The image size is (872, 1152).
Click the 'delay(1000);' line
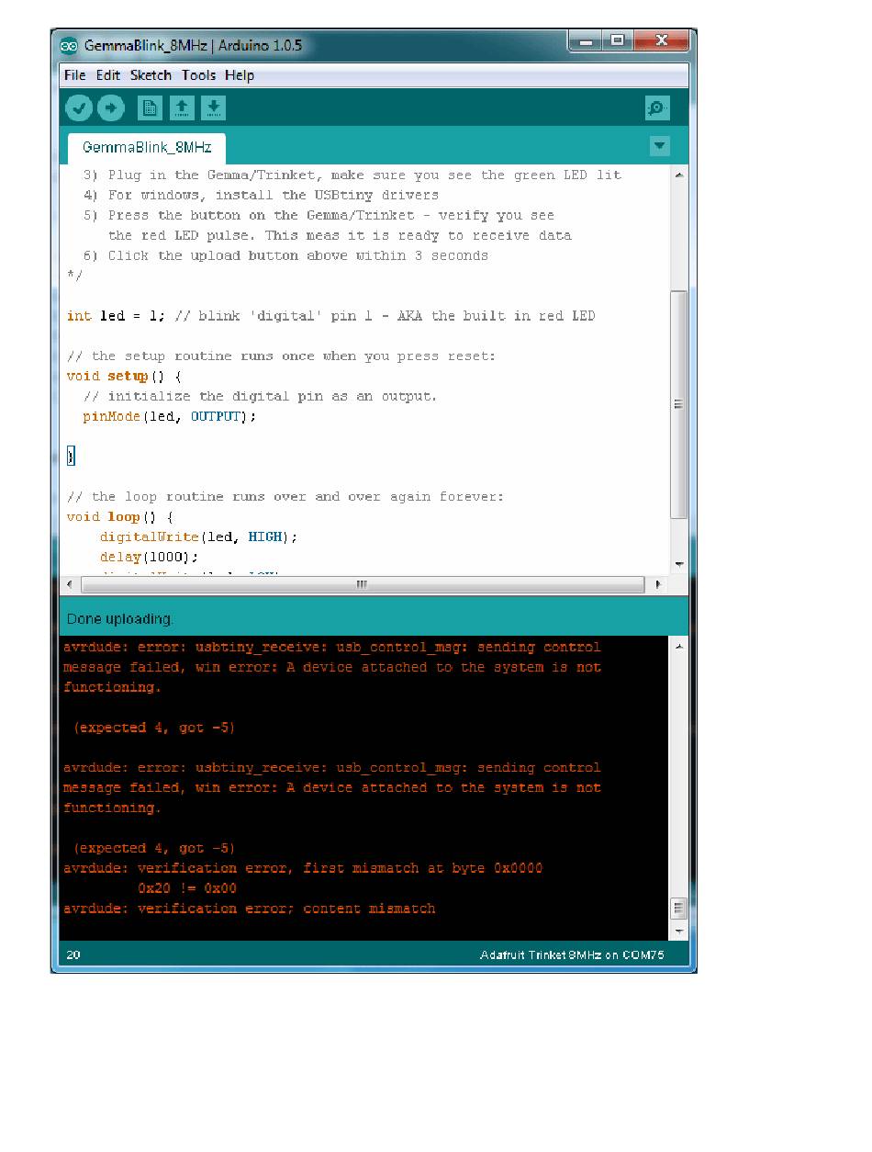(x=149, y=558)
